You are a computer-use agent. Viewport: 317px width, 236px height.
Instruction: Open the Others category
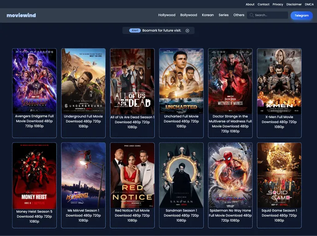(239, 15)
